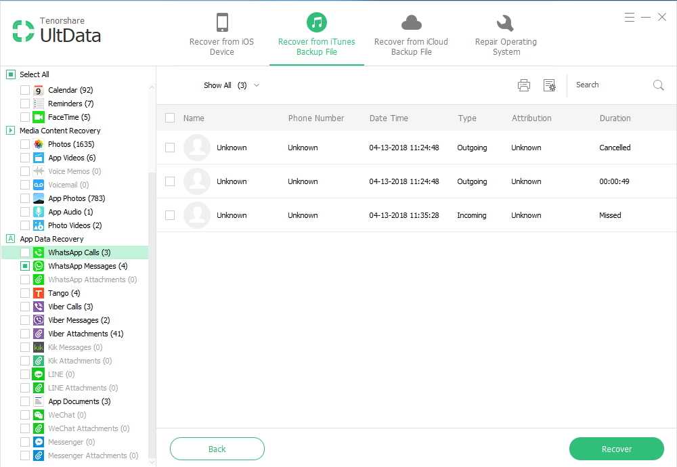The image size is (677, 467).
Task: Switch to Recover from iOS Device tab
Action: click(x=221, y=34)
